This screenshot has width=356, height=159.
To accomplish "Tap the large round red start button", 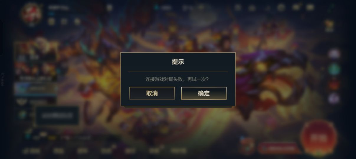I will point(319,138).
